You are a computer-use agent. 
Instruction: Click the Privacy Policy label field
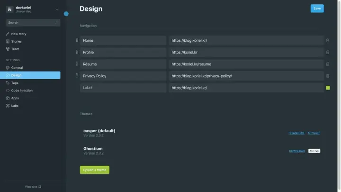tap(123, 76)
